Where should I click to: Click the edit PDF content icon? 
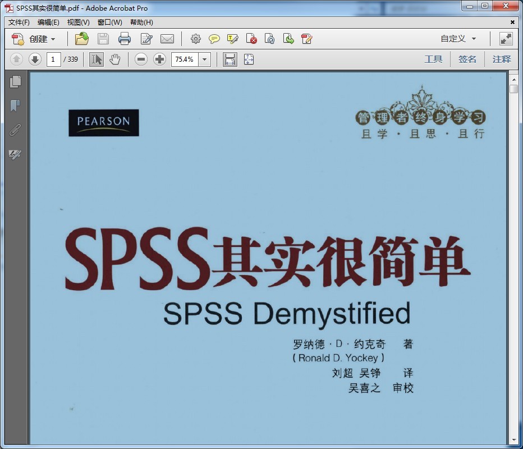306,39
